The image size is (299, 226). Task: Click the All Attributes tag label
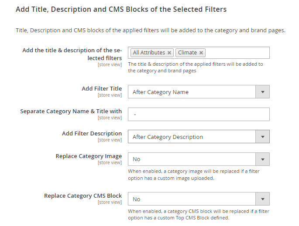tap(149, 53)
